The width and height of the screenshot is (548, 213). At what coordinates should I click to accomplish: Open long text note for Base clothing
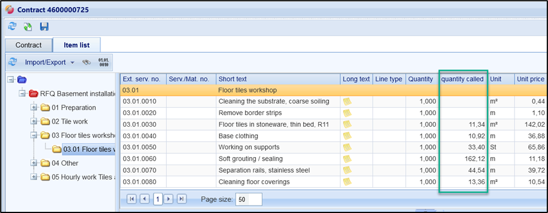[348, 136]
